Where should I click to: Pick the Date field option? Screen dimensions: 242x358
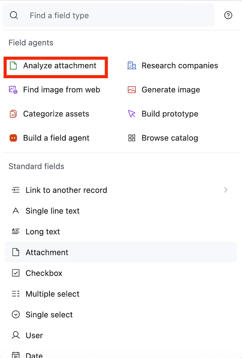click(34, 355)
